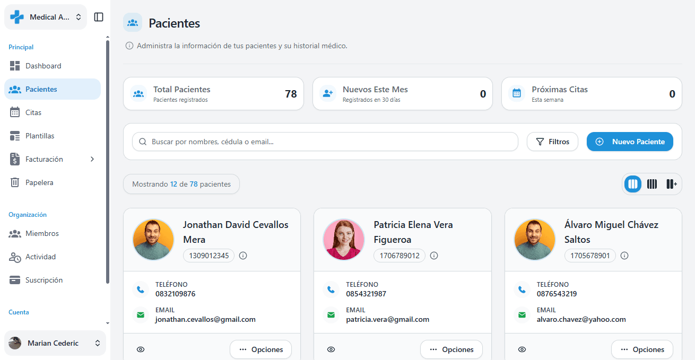This screenshot has height=360, width=695.
Task: Click phone number 0832109876
Action: click(175, 294)
